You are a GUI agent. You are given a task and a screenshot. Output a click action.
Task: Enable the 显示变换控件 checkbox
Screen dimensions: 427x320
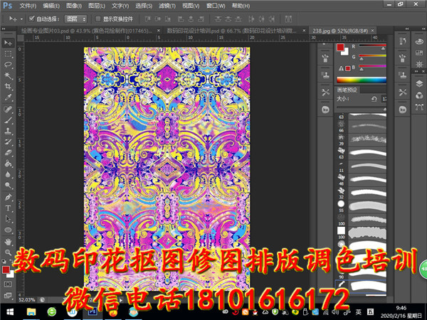click(x=97, y=18)
